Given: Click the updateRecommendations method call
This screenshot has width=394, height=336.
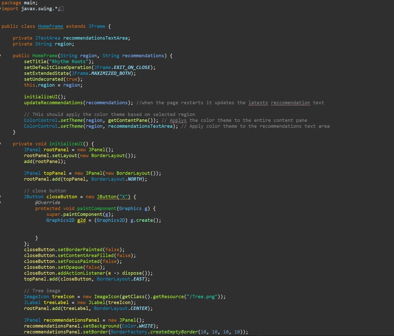Looking at the screenshot, I should (53, 103).
